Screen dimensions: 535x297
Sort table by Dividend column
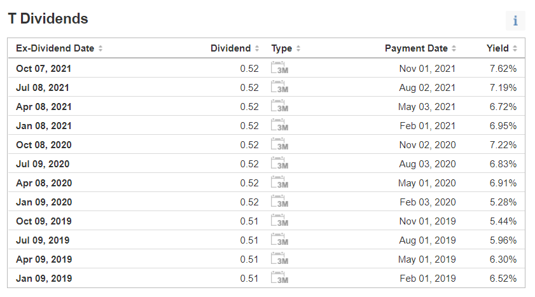[235, 48]
